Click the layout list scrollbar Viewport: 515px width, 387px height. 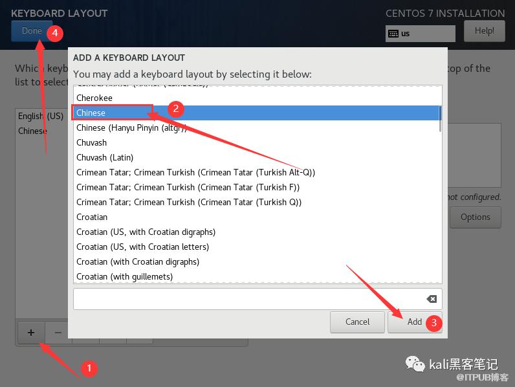440,119
